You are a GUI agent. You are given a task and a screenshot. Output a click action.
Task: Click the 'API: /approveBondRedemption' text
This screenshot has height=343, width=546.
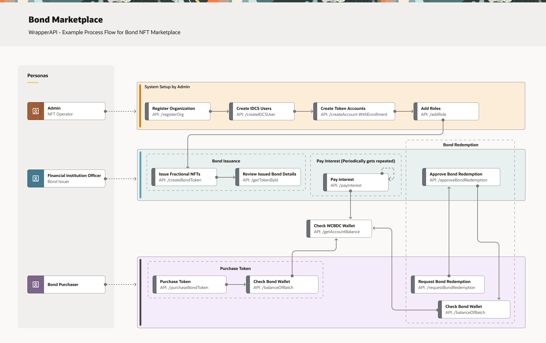[x=459, y=180]
